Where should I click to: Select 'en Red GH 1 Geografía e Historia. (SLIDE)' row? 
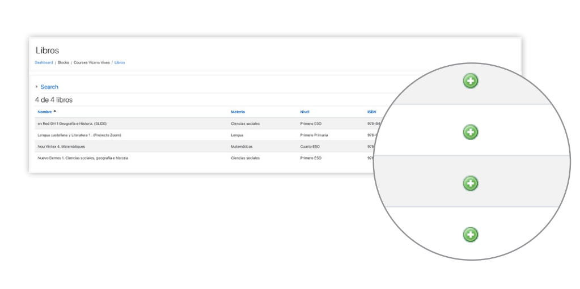tap(72, 124)
